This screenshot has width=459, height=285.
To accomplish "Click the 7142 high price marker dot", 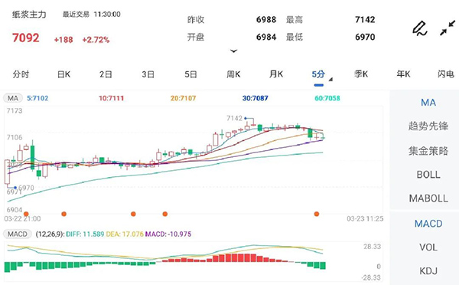I will (246, 118).
